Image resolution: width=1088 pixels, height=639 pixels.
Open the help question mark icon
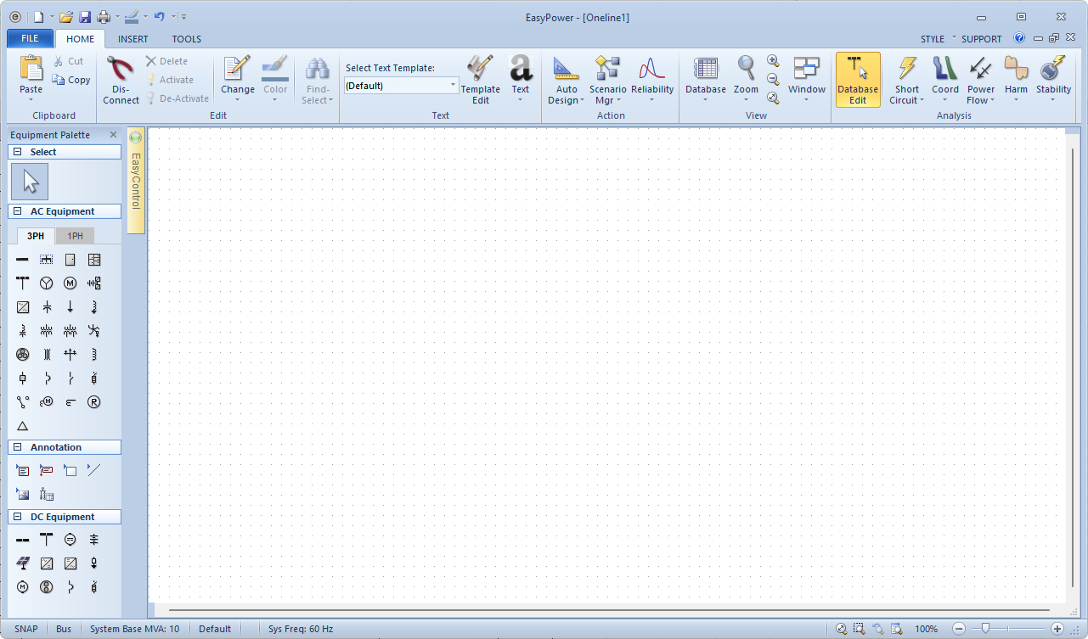tap(1019, 38)
